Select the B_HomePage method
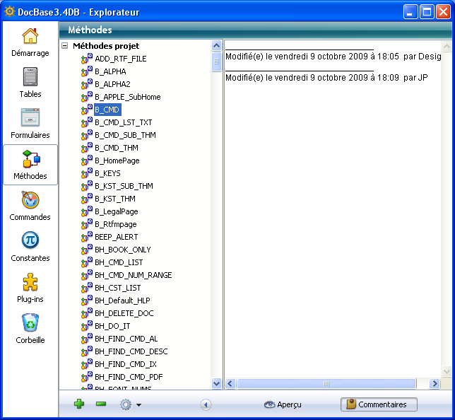 (117, 161)
